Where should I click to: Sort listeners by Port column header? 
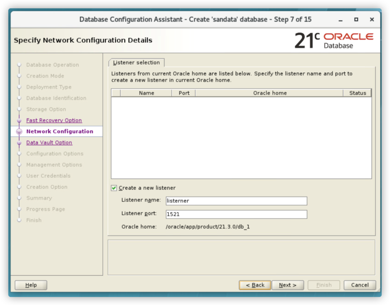184,93
